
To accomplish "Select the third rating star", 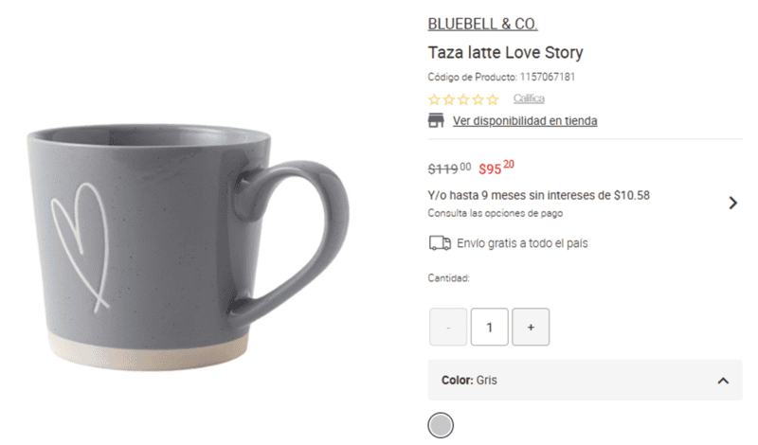I will click(x=463, y=99).
